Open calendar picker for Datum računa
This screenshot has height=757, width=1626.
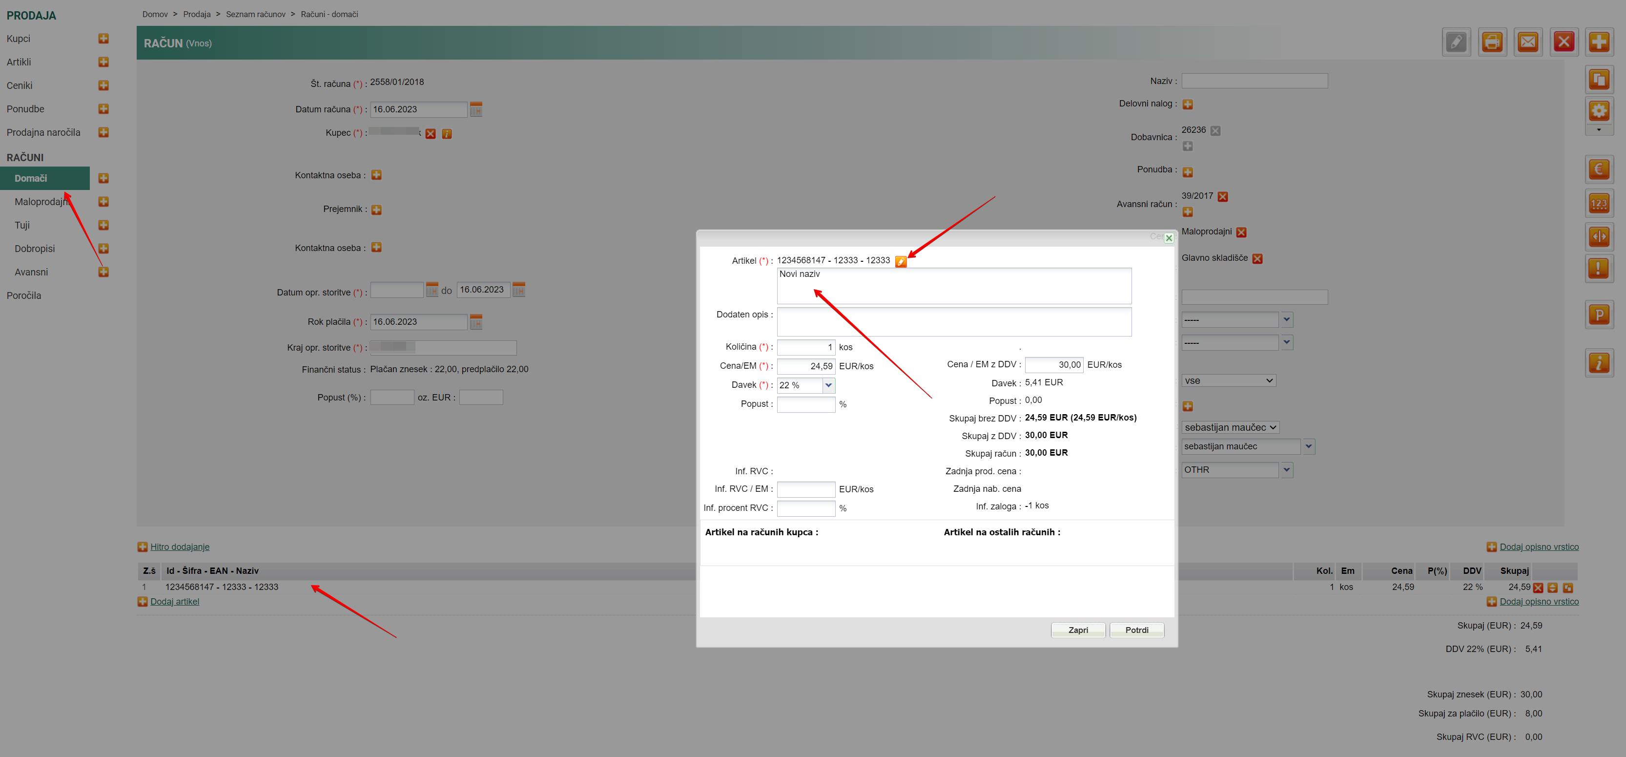tap(476, 110)
